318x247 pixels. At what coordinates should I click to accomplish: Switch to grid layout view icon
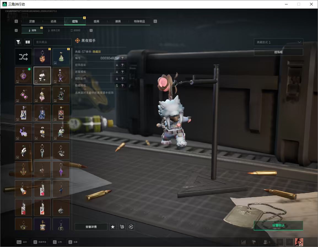point(28,42)
